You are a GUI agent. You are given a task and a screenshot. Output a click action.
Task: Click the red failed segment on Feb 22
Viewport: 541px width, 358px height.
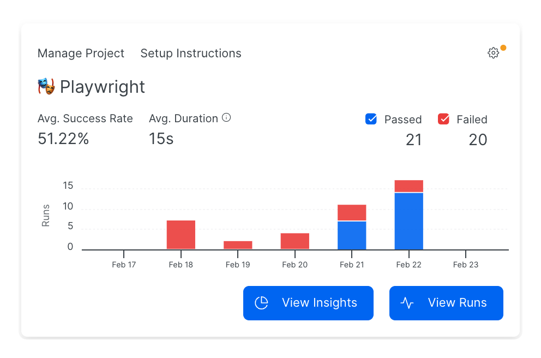(x=409, y=186)
